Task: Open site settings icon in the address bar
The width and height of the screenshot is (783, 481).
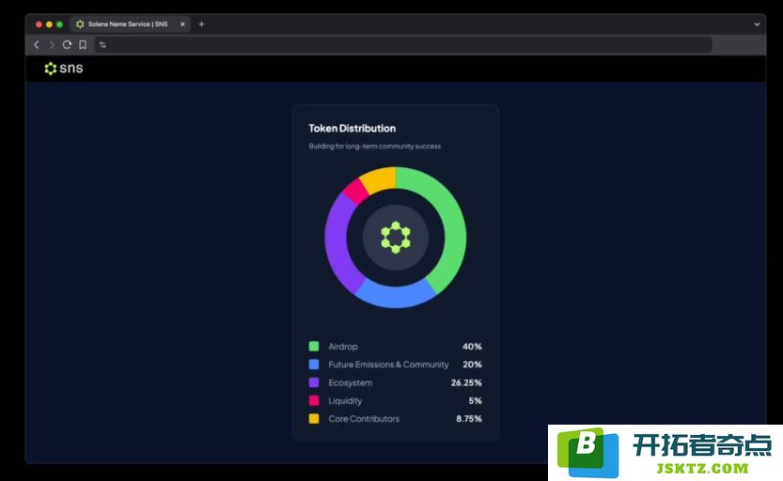Action: [x=102, y=45]
